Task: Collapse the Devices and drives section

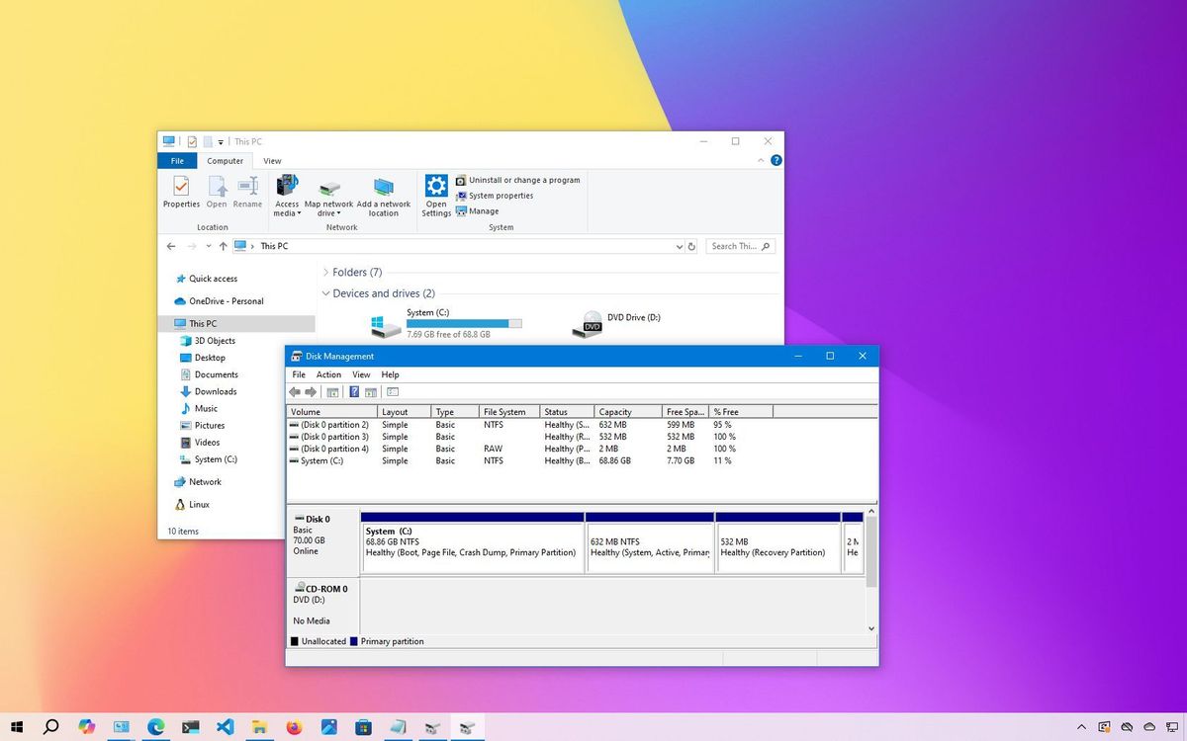Action: tap(325, 293)
